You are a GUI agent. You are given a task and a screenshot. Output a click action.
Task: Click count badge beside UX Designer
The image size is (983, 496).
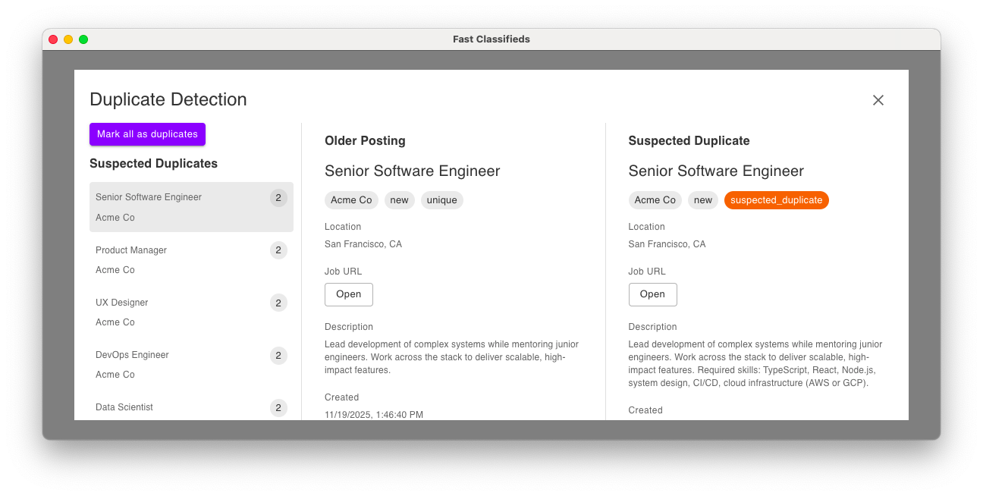[x=278, y=303]
